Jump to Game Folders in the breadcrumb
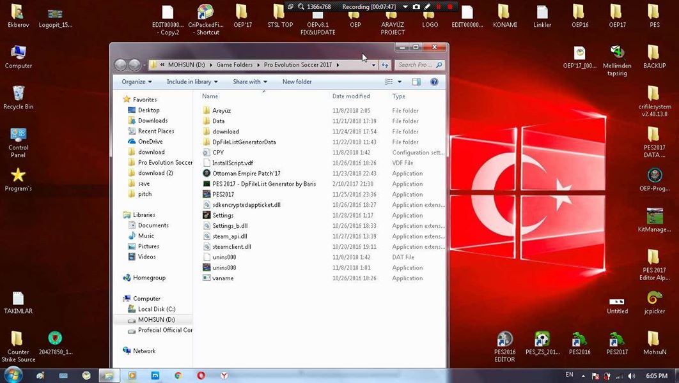Screen dimensions: 679x383 [234, 65]
